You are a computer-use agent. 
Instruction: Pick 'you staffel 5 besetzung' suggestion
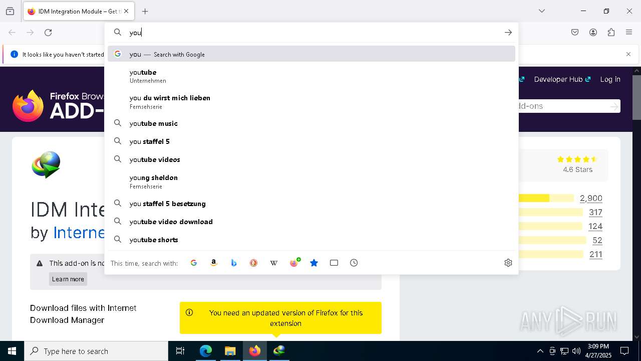(x=311, y=204)
